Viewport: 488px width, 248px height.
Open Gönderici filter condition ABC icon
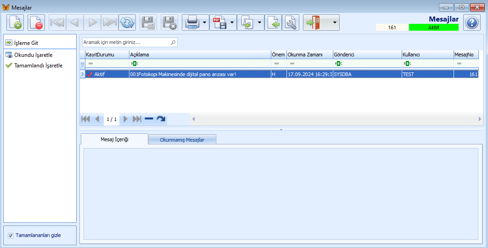click(338, 63)
